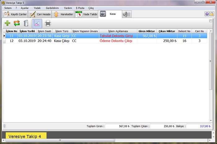Image resolution: width=217 pixels, height=144 pixels.
Task: Add a new cash record with plus icon
Action: pos(7,23)
